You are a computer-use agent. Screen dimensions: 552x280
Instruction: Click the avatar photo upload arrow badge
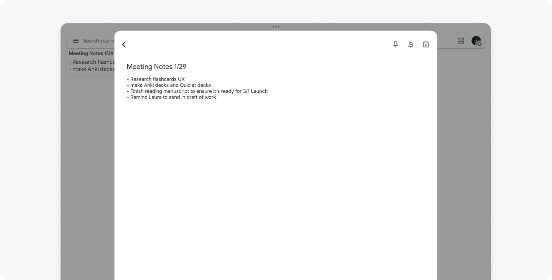point(479,44)
